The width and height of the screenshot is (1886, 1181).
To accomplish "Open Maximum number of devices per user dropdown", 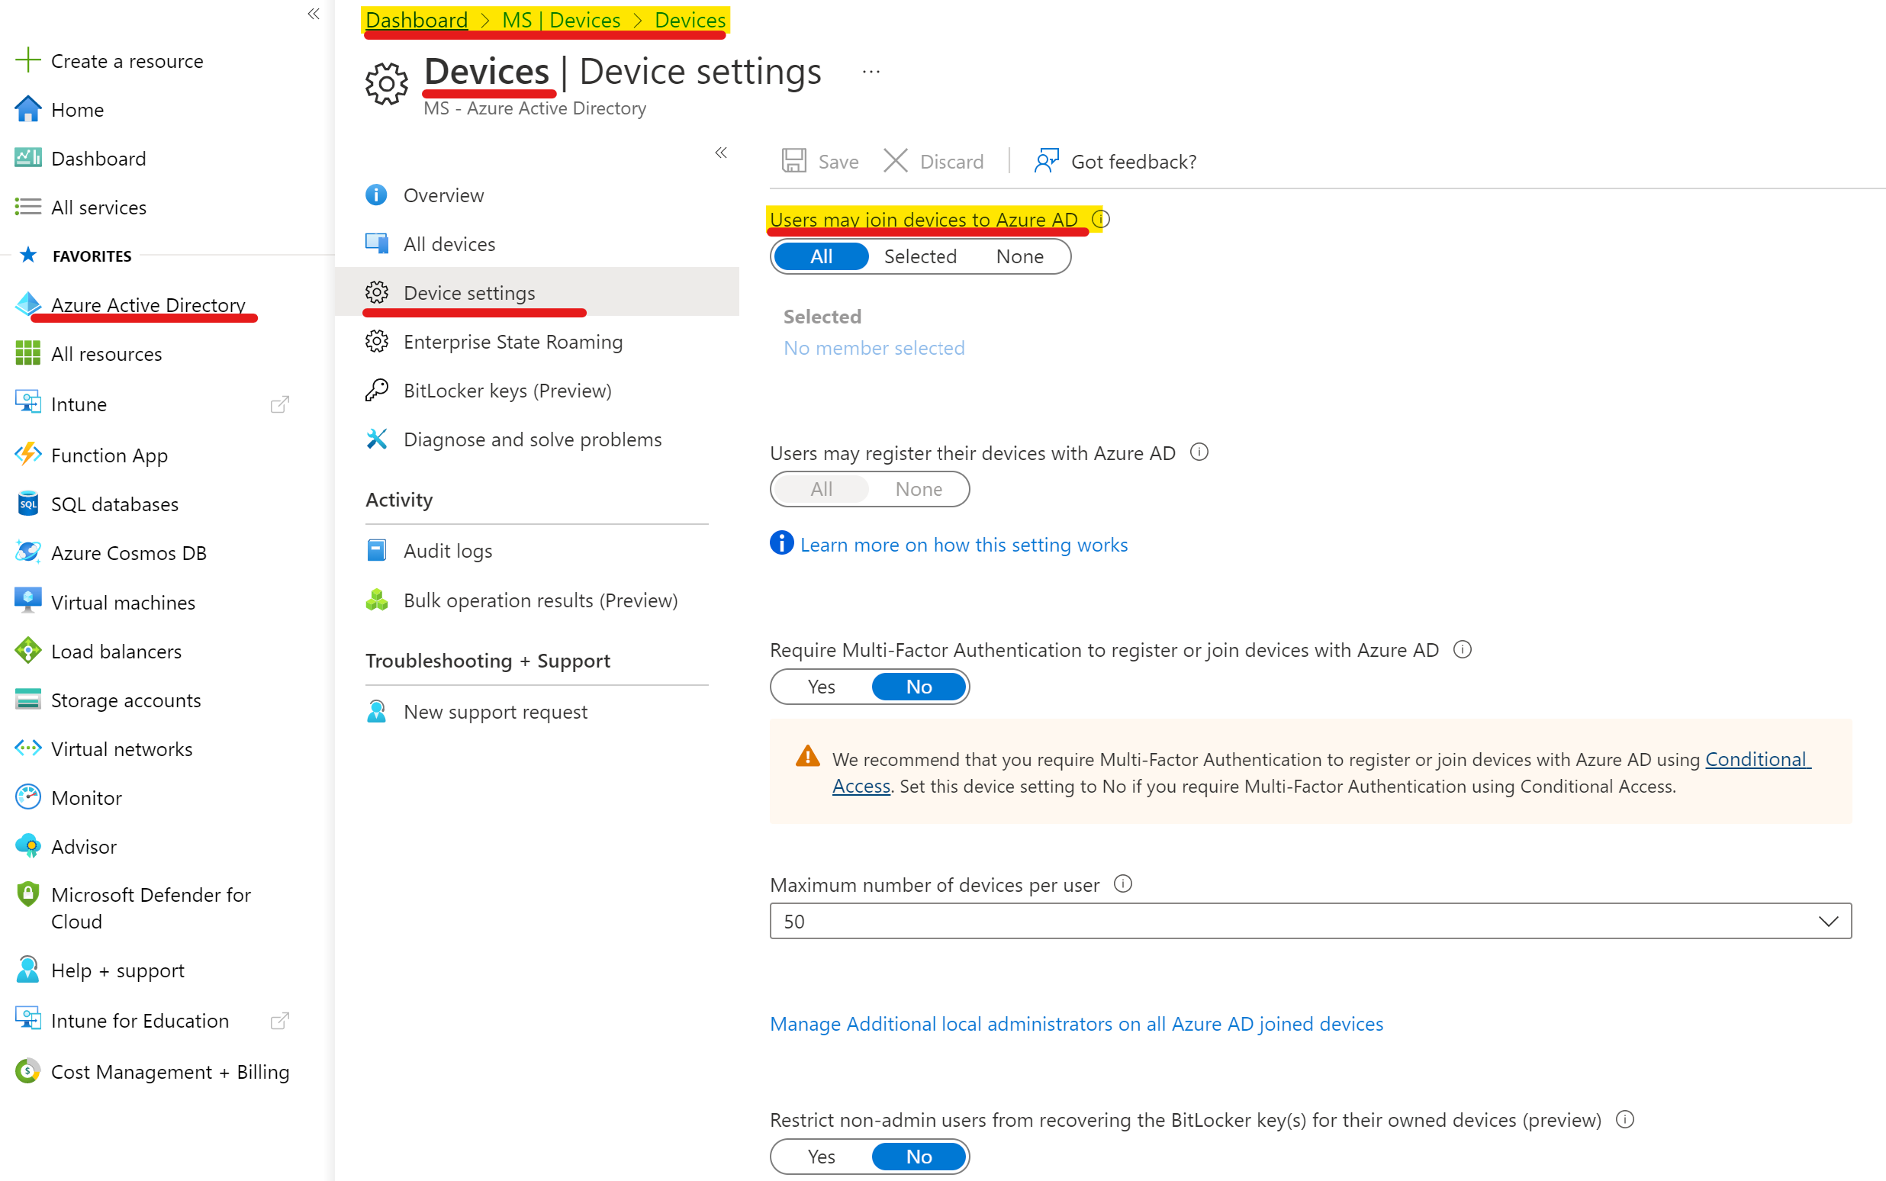I will pyautogui.click(x=1311, y=921).
